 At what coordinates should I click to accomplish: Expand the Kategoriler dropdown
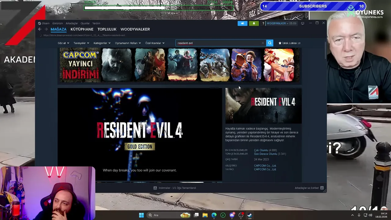point(102,43)
